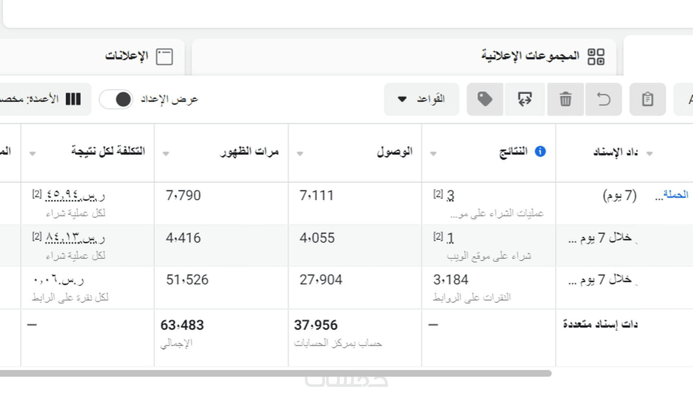Click the blue info icon beside النتائج

coord(540,151)
